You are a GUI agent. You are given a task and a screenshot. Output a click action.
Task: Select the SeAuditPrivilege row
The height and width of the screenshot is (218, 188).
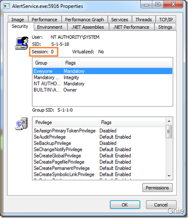point(99,137)
